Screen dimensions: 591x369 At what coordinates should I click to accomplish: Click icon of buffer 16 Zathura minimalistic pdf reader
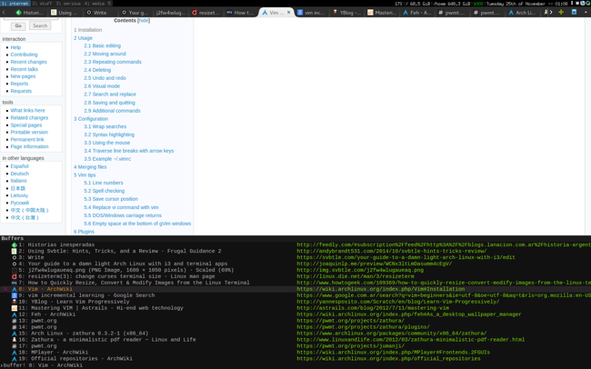(x=15, y=340)
